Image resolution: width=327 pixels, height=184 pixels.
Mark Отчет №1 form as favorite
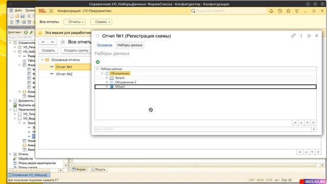point(98,36)
